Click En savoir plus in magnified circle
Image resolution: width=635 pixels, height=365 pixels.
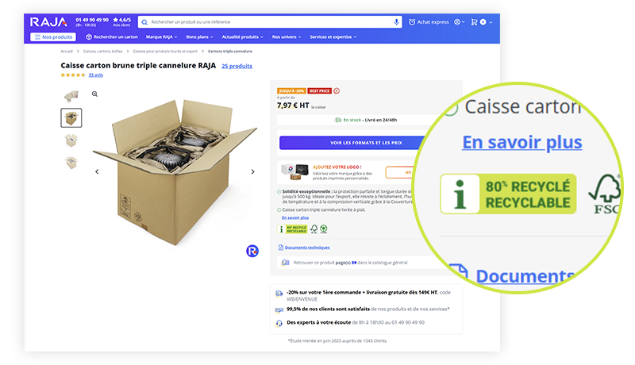click(x=522, y=143)
